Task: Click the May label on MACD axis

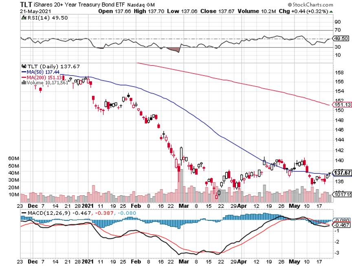Action: click(294, 262)
